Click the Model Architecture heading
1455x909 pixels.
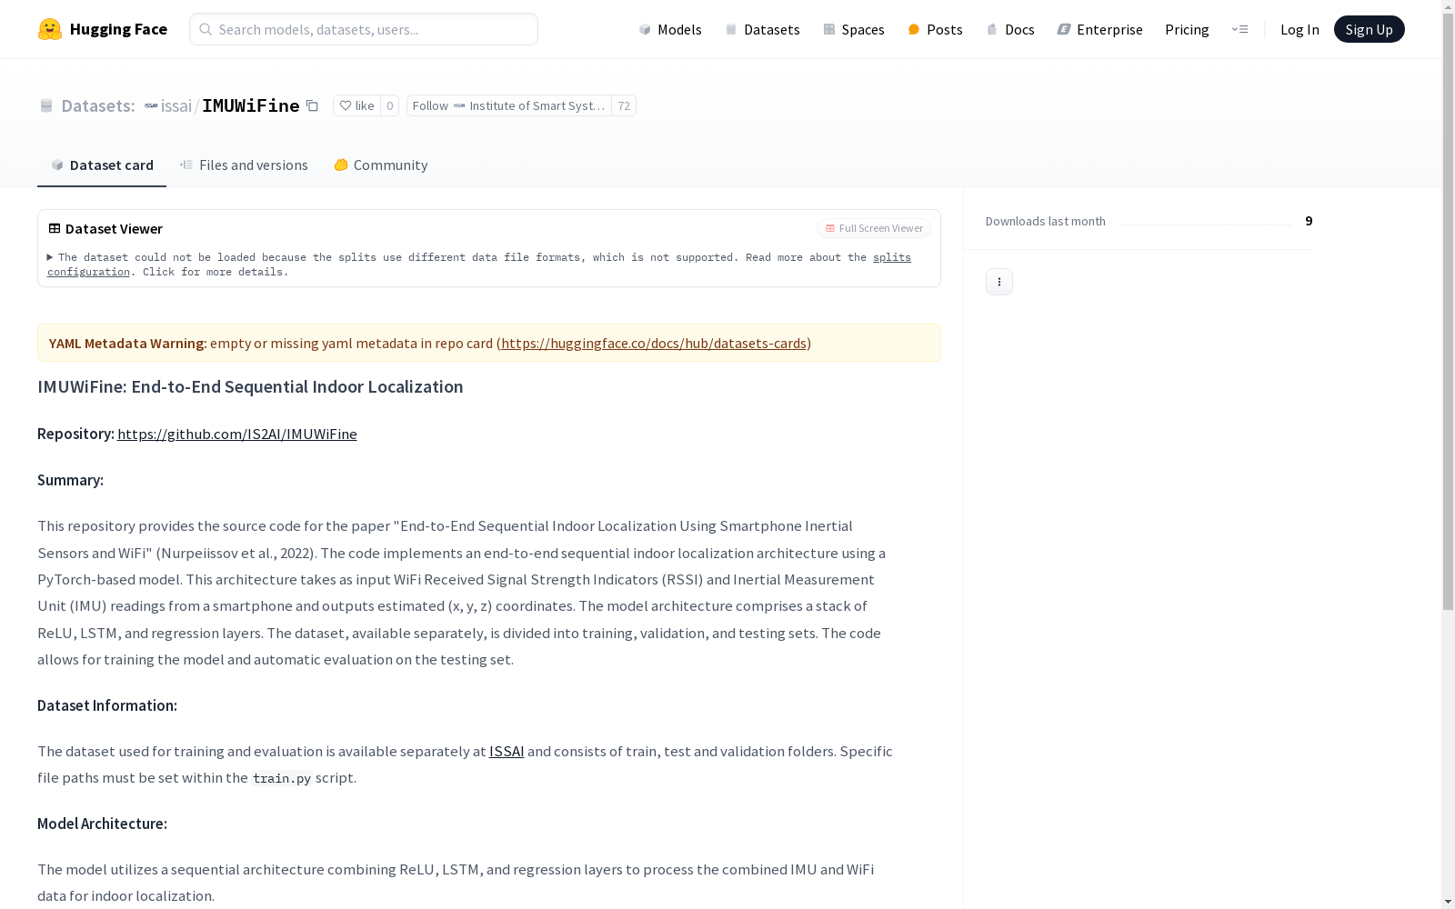(x=102, y=824)
